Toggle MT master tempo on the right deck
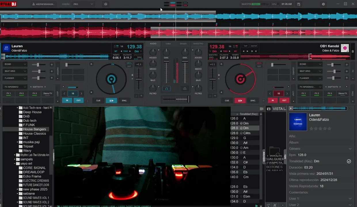The height and width of the screenshot is (207, 357). tap(236, 51)
